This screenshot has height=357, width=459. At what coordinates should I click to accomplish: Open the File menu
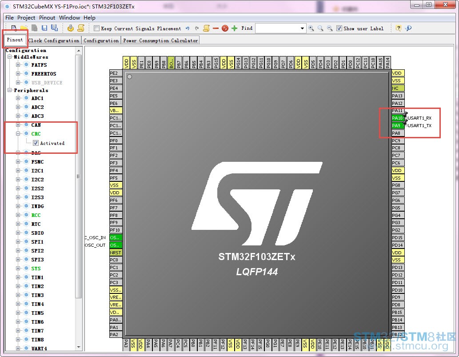tap(9, 18)
